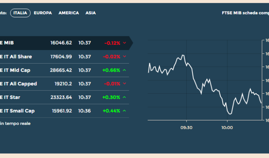The image size is (269, 158).
Task: Click the red down arrow beside -0.12%
Action: [125, 43]
